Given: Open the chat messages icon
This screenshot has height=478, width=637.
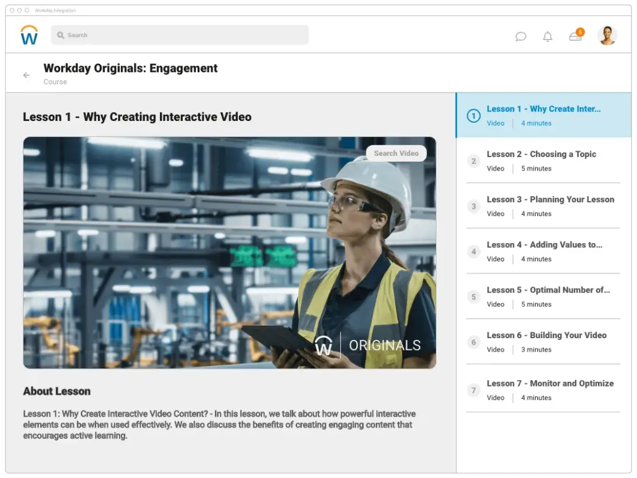Looking at the screenshot, I should pos(520,37).
